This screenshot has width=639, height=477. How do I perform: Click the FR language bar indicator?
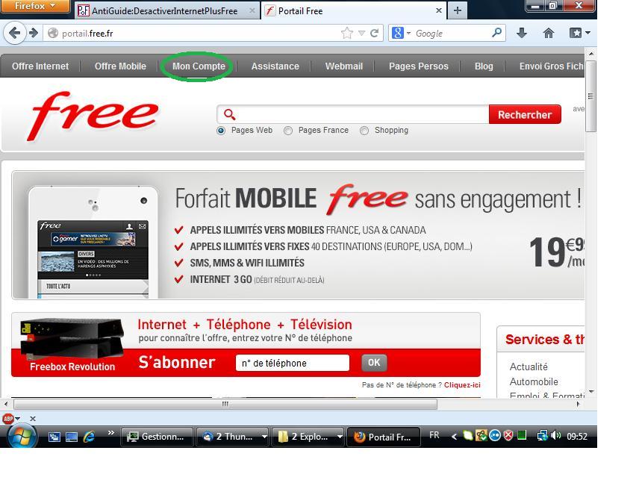click(434, 435)
